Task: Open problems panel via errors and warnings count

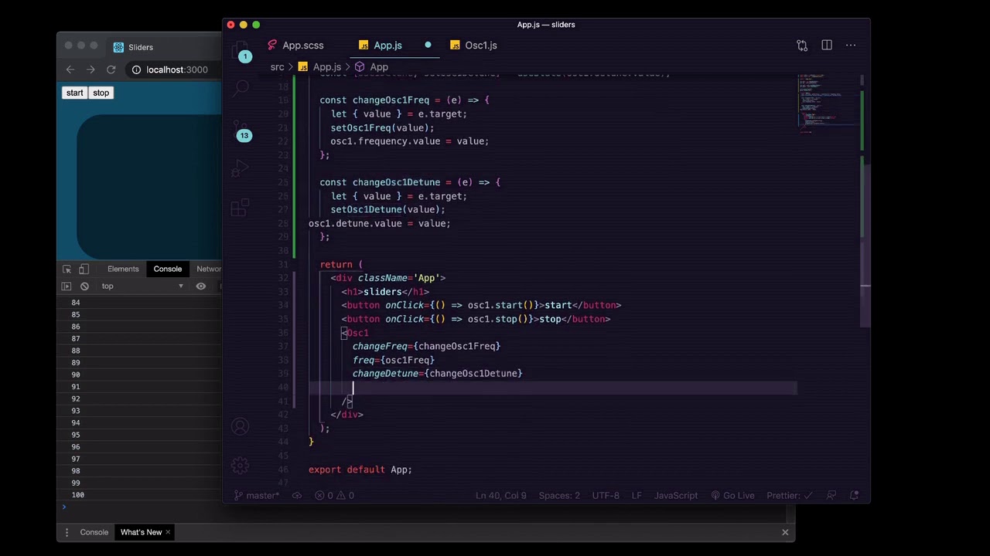Action: pyautogui.click(x=334, y=496)
